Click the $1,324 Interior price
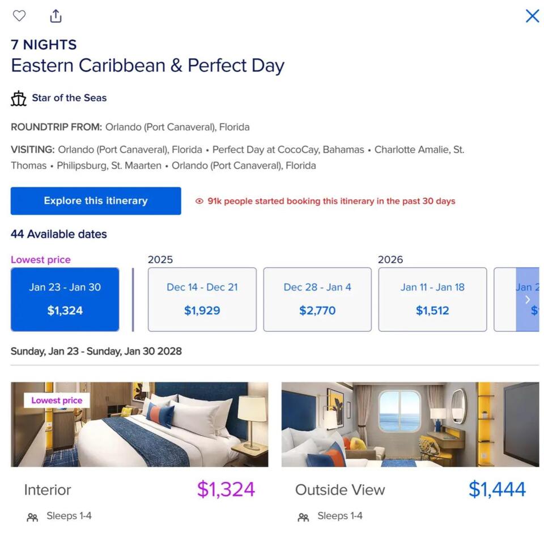Screen dimensions: 544x534 [x=226, y=489]
